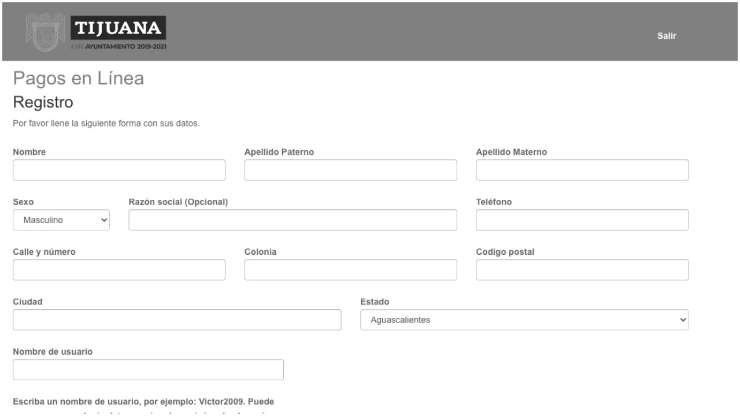The image size is (740, 416).
Task: Select the Colonia input field
Action: (350, 270)
